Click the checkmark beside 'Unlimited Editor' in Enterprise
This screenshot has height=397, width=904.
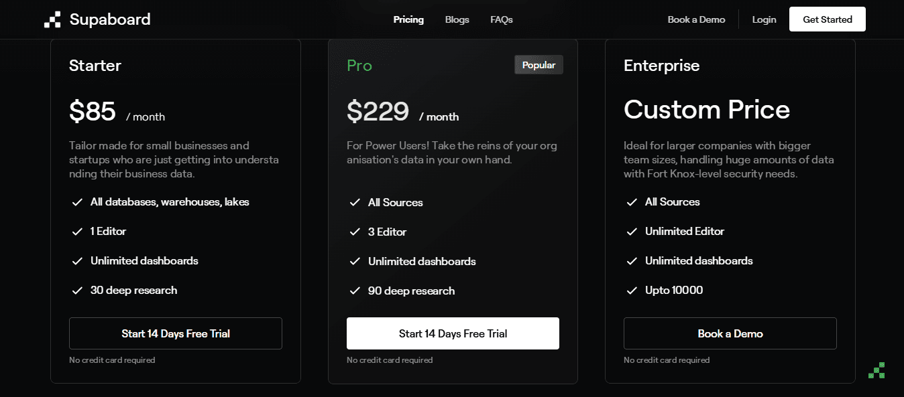[x=632, y=231]
